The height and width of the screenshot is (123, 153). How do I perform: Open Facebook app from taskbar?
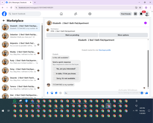[x=26, y=101]
